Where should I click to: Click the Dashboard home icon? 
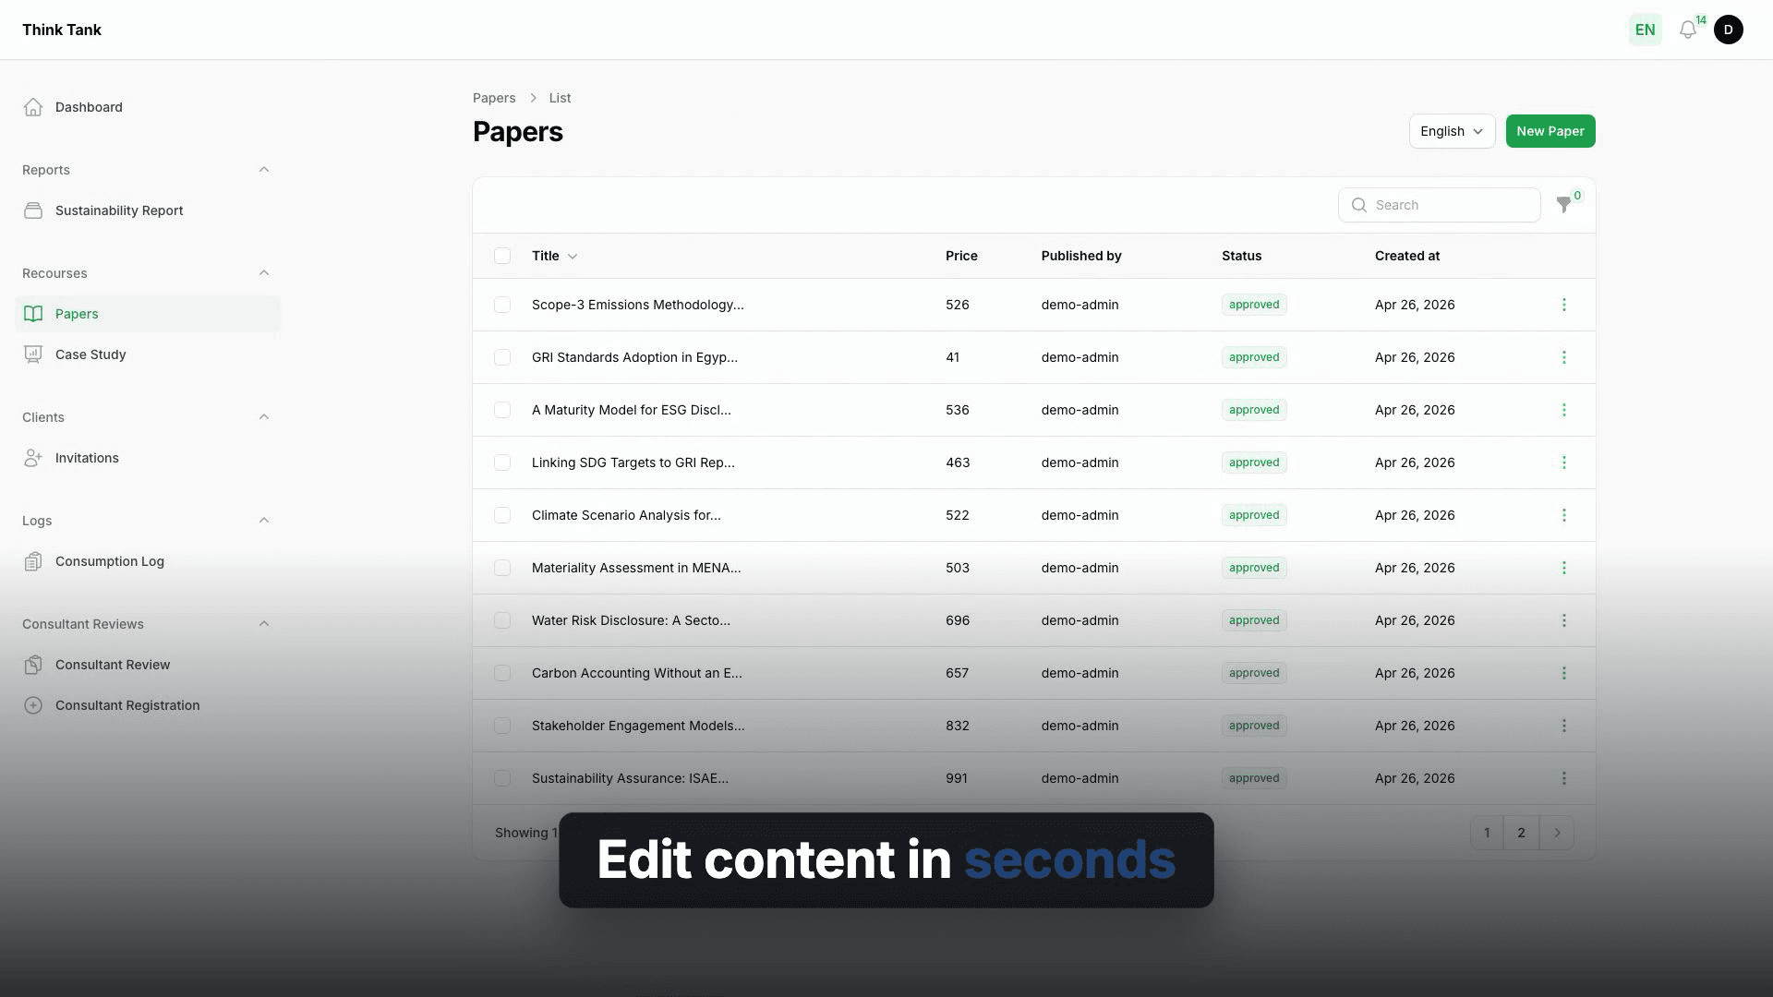33,107
